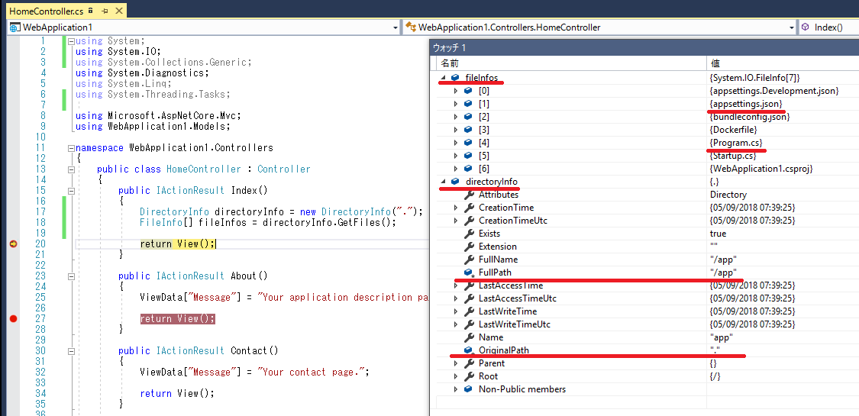Toggle the current breakpoint on line 20
The width and height of the screenshot is (859, 416).
pos(13,243)
